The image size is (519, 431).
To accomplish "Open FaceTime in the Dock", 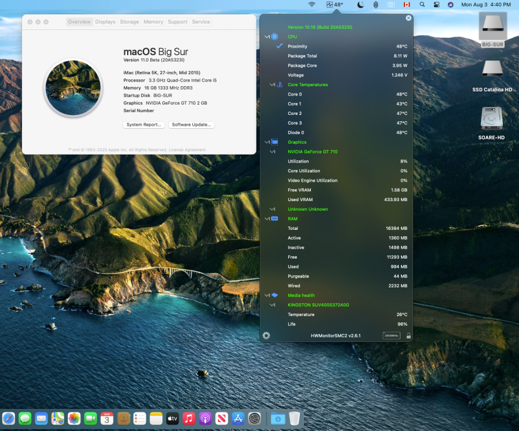I will pyautogui.click(x=90, y=418).
